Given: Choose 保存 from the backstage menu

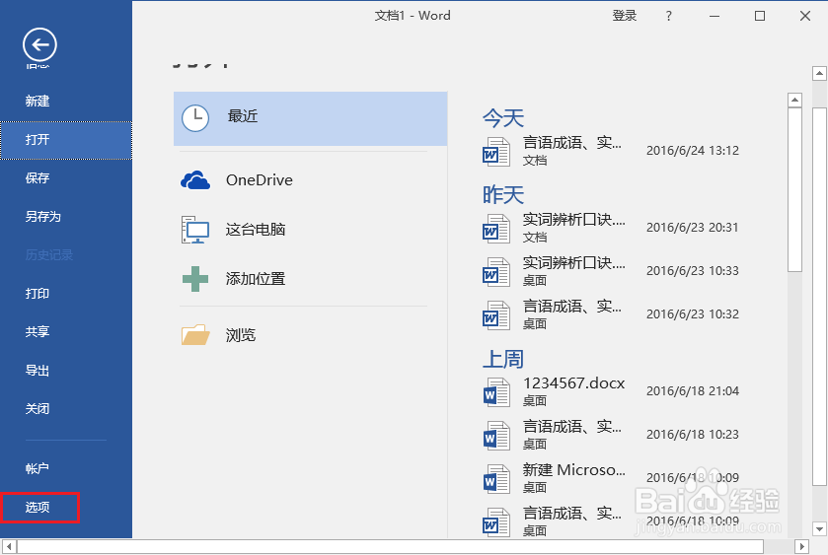Looking at the screenshot, I should tap(66, 178).
